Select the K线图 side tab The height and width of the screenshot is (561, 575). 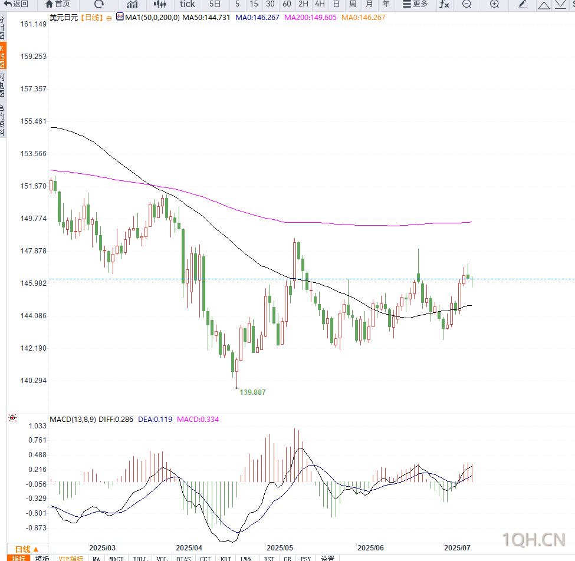click(x=3, y=56)
